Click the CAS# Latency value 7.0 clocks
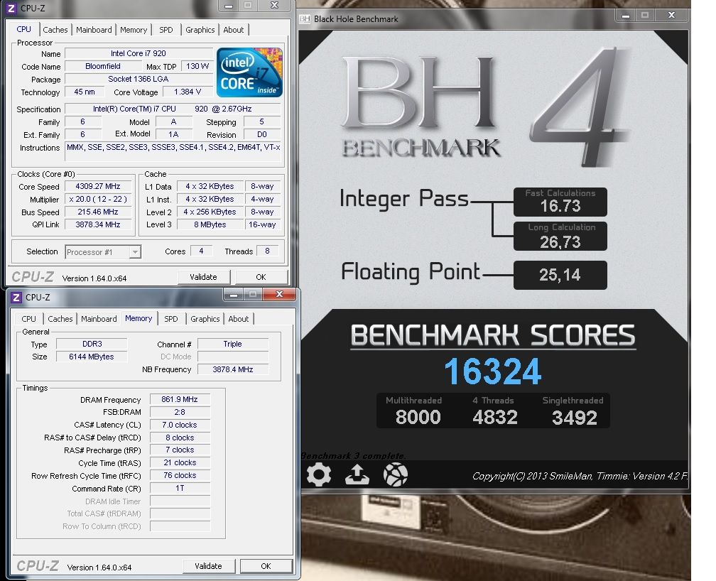716x581 pixels. [180, 425]
